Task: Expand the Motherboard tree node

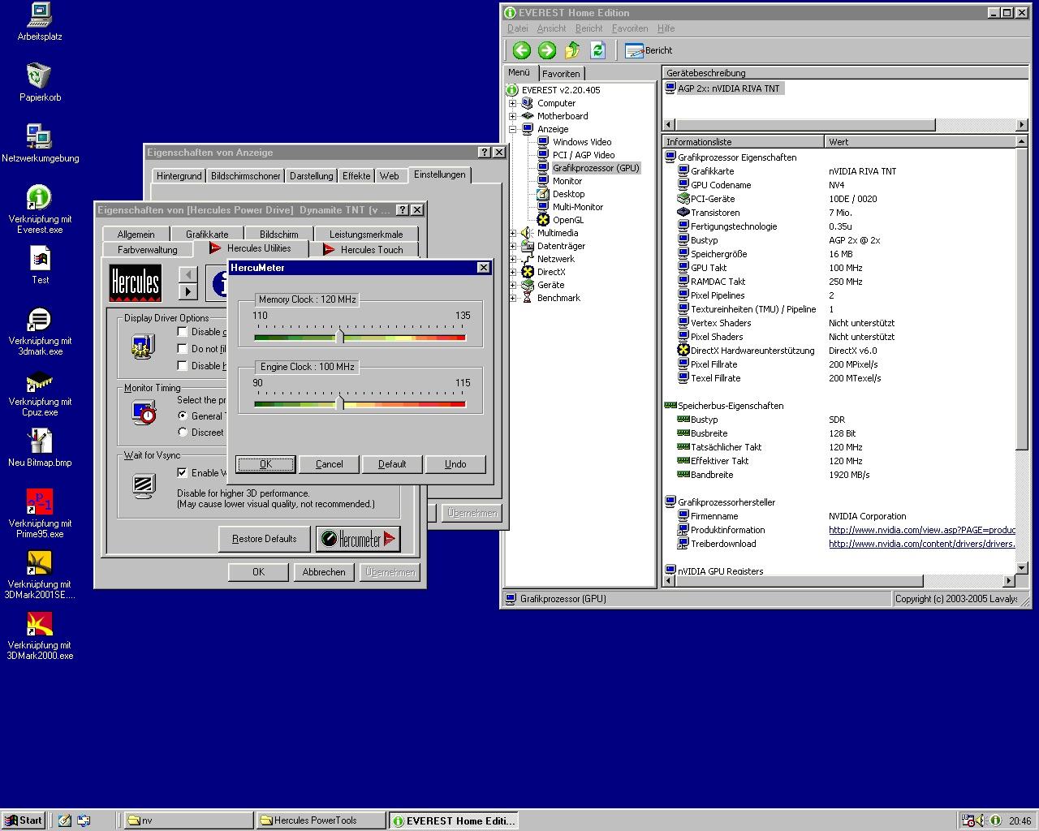Action: tap(512, 116)
